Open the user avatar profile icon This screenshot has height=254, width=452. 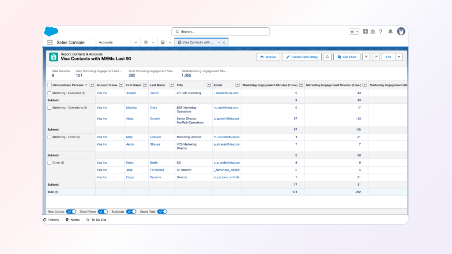click(401, 32)
